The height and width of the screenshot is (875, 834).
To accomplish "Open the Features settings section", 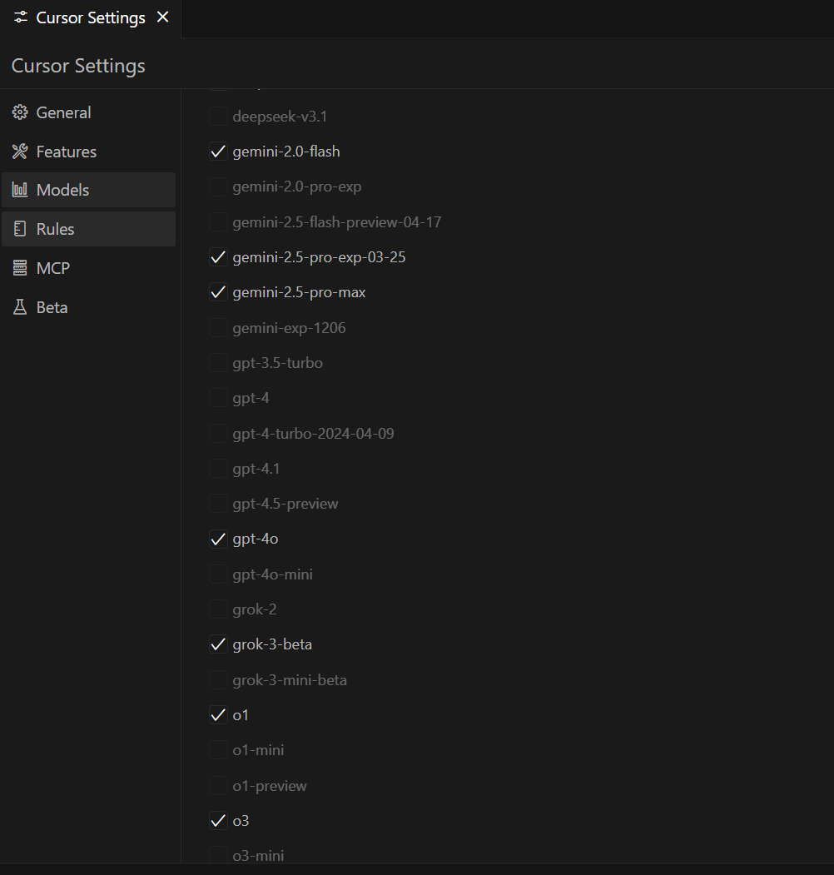I will pyautogui.click(x=89, y=152).
